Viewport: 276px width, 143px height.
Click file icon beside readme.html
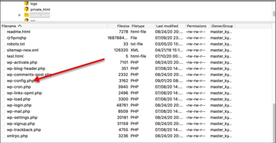(3, 32)
